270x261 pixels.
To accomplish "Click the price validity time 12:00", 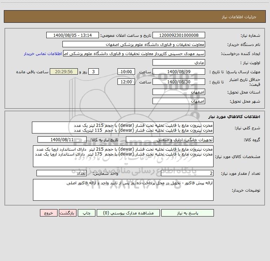I will pyautogui.click(x=126, y=82).
